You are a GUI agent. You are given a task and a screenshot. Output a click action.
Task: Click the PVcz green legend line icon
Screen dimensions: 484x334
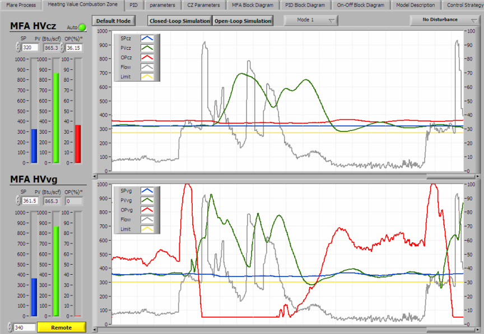tap(147, 48)
